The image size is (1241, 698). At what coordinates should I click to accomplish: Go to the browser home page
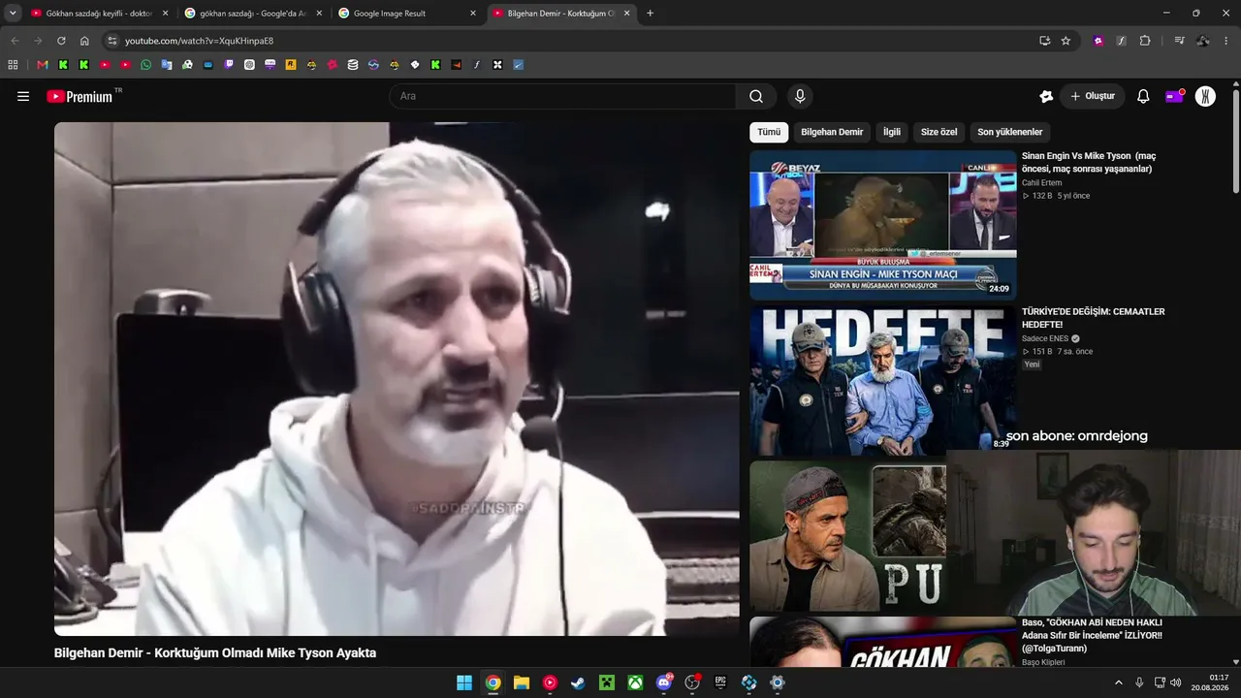tap(84, 41)
